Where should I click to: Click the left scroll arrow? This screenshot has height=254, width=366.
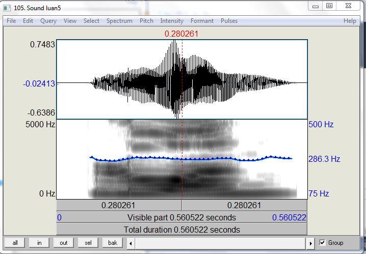tap(130, 243)
